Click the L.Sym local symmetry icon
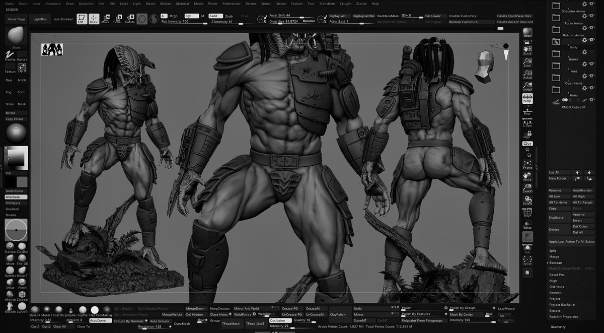 (x=527, y=122)
